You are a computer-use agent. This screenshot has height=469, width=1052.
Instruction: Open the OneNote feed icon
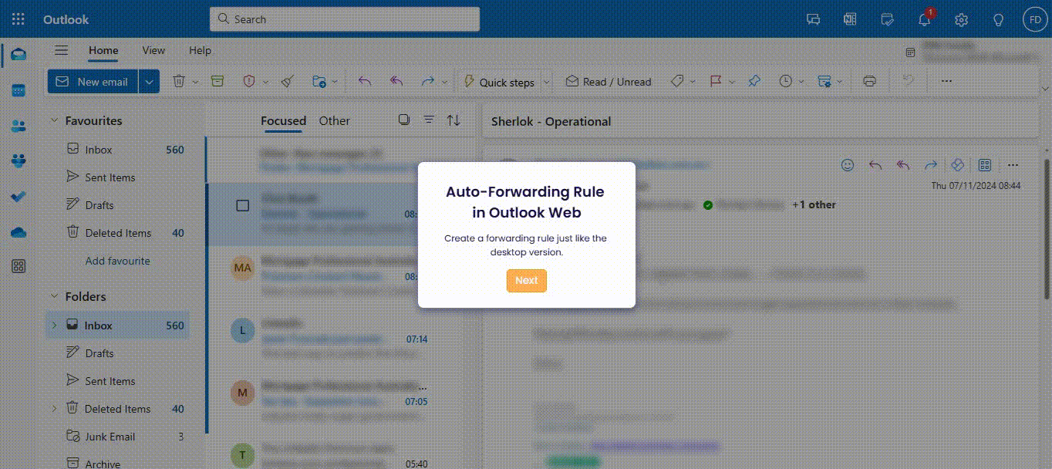[x=850, y=19]
